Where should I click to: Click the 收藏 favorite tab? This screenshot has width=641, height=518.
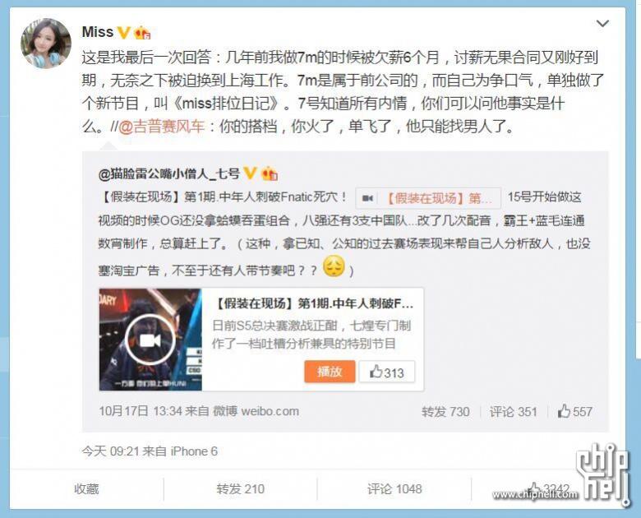coord(86,489)
